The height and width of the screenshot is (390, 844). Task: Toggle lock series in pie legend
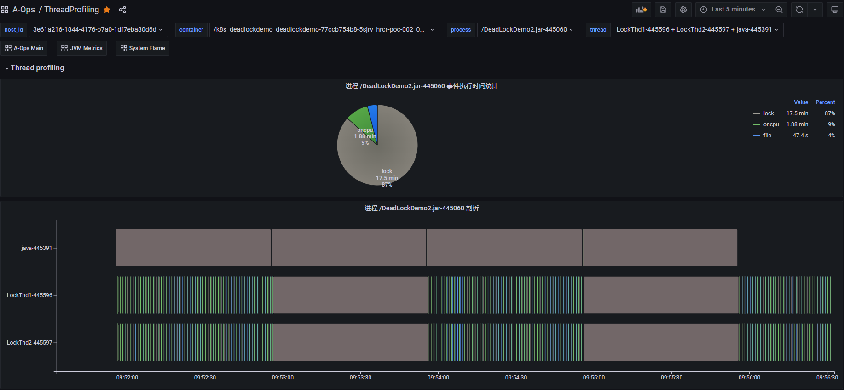[768, 113]
